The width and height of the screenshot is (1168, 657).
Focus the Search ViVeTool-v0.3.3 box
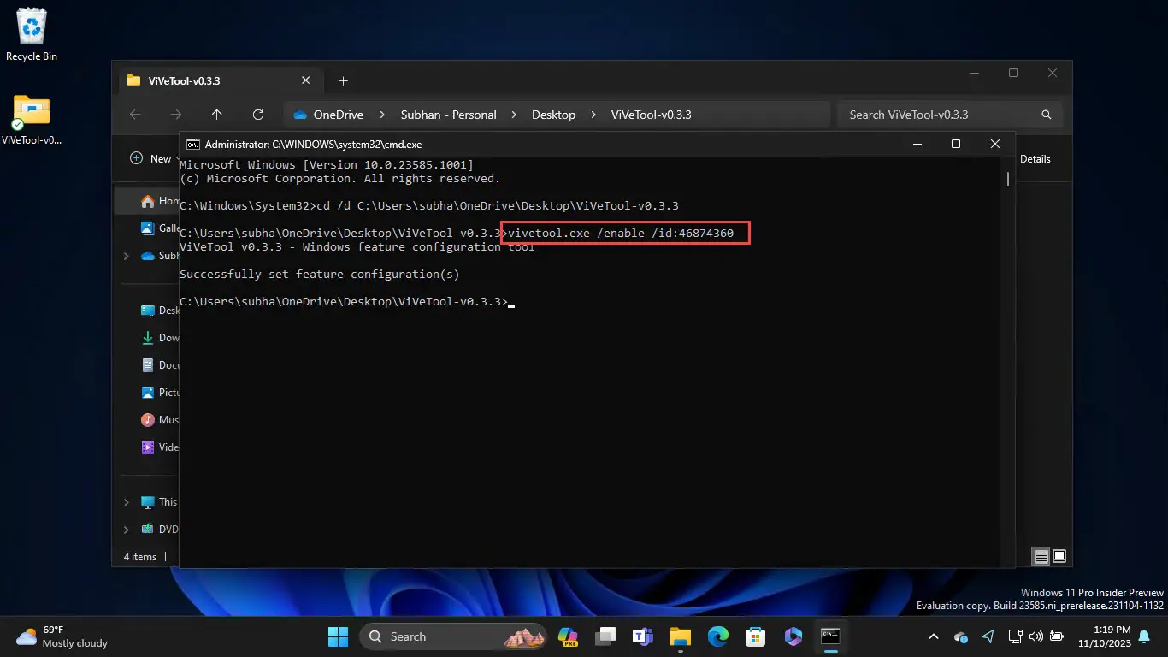coord(950,115)
